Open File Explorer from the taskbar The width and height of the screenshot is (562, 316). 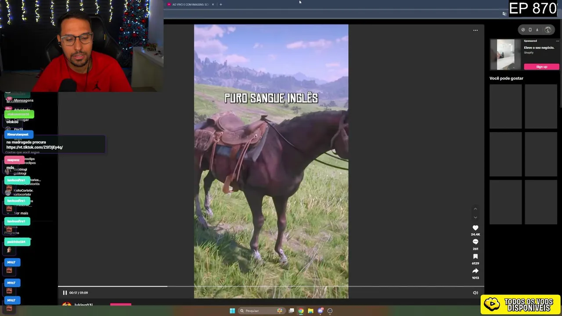(310, 311)
